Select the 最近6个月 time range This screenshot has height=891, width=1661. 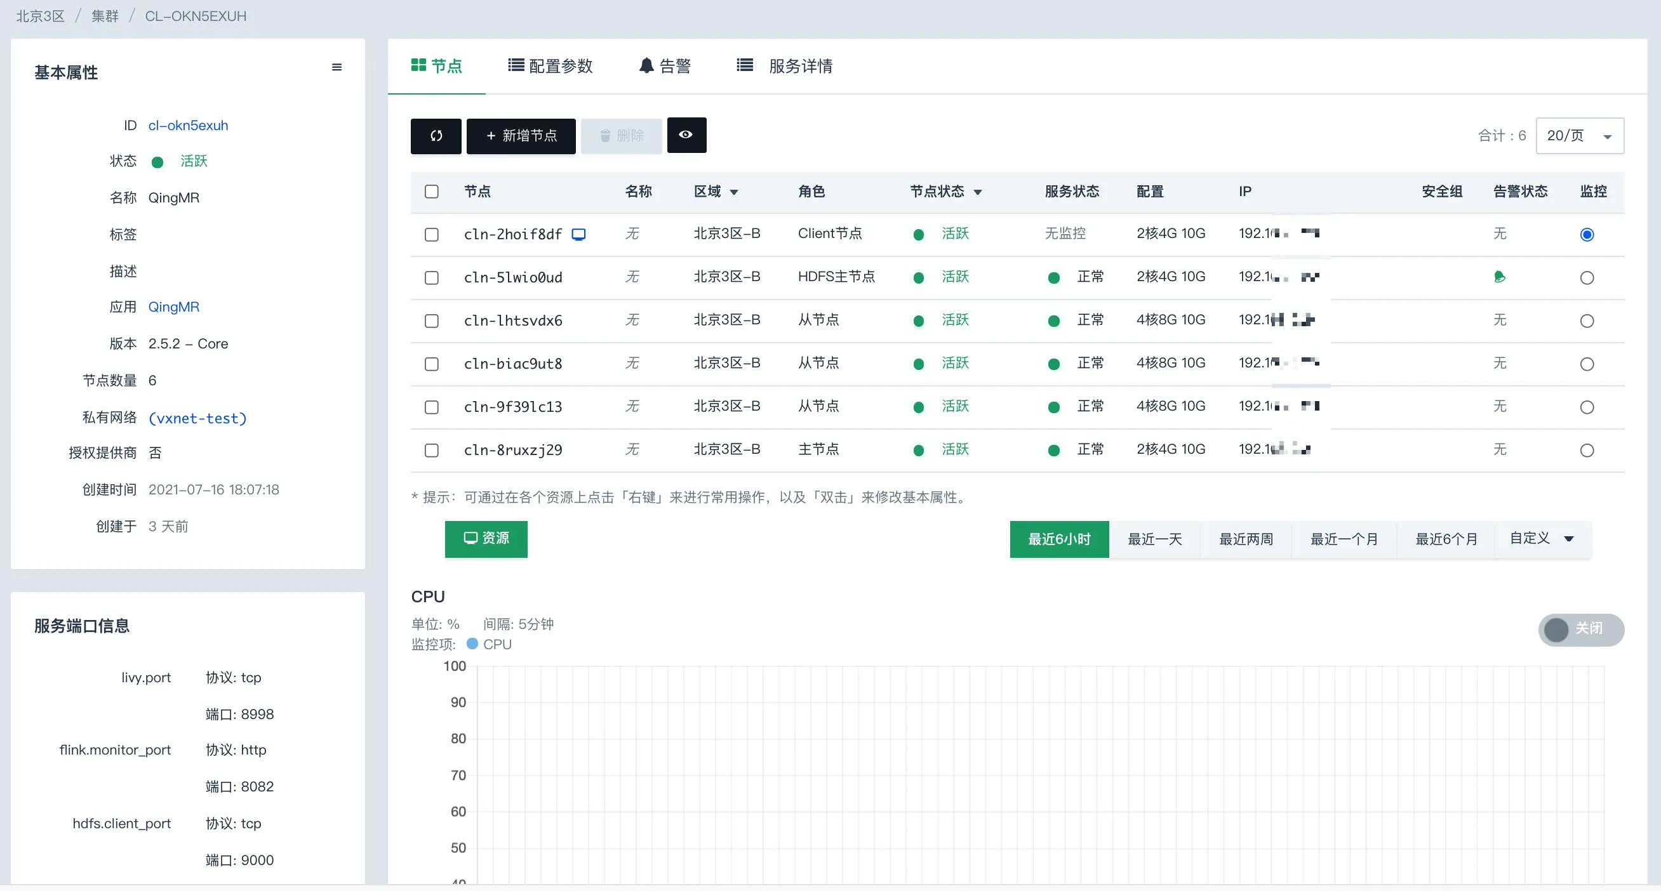click(x=1446, y=539)
